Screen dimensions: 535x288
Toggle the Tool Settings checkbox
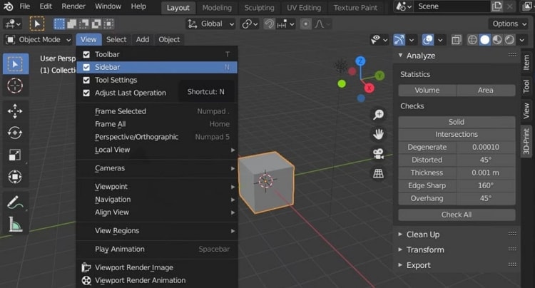tap(86, 80)
